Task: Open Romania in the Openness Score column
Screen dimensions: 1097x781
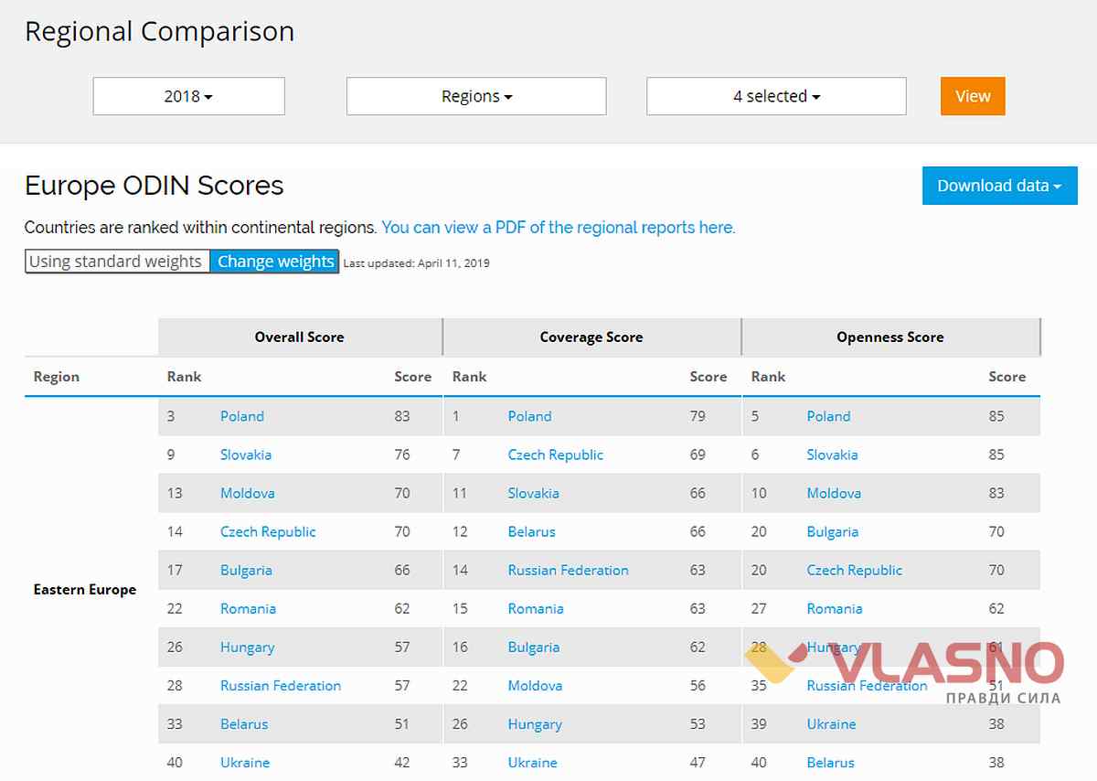Action: point(835,608)
